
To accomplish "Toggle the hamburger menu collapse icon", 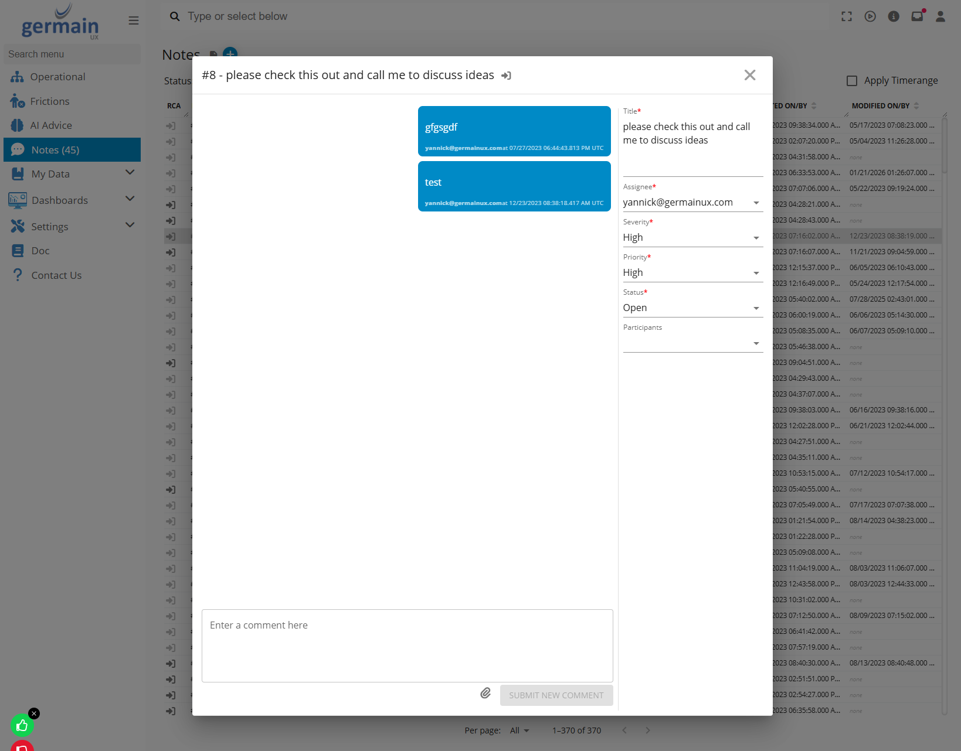I will coord(134,21).
